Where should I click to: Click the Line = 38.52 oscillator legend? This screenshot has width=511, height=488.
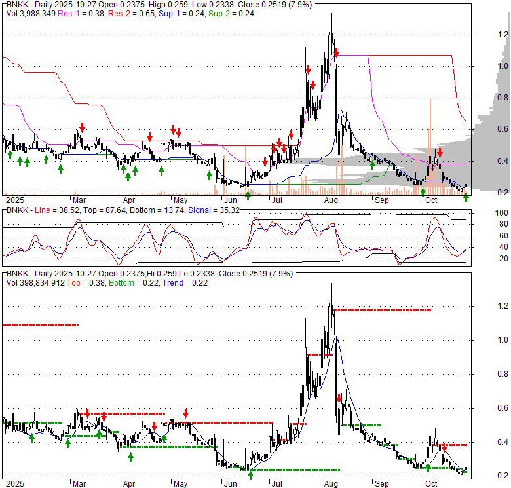click(57, 210)
